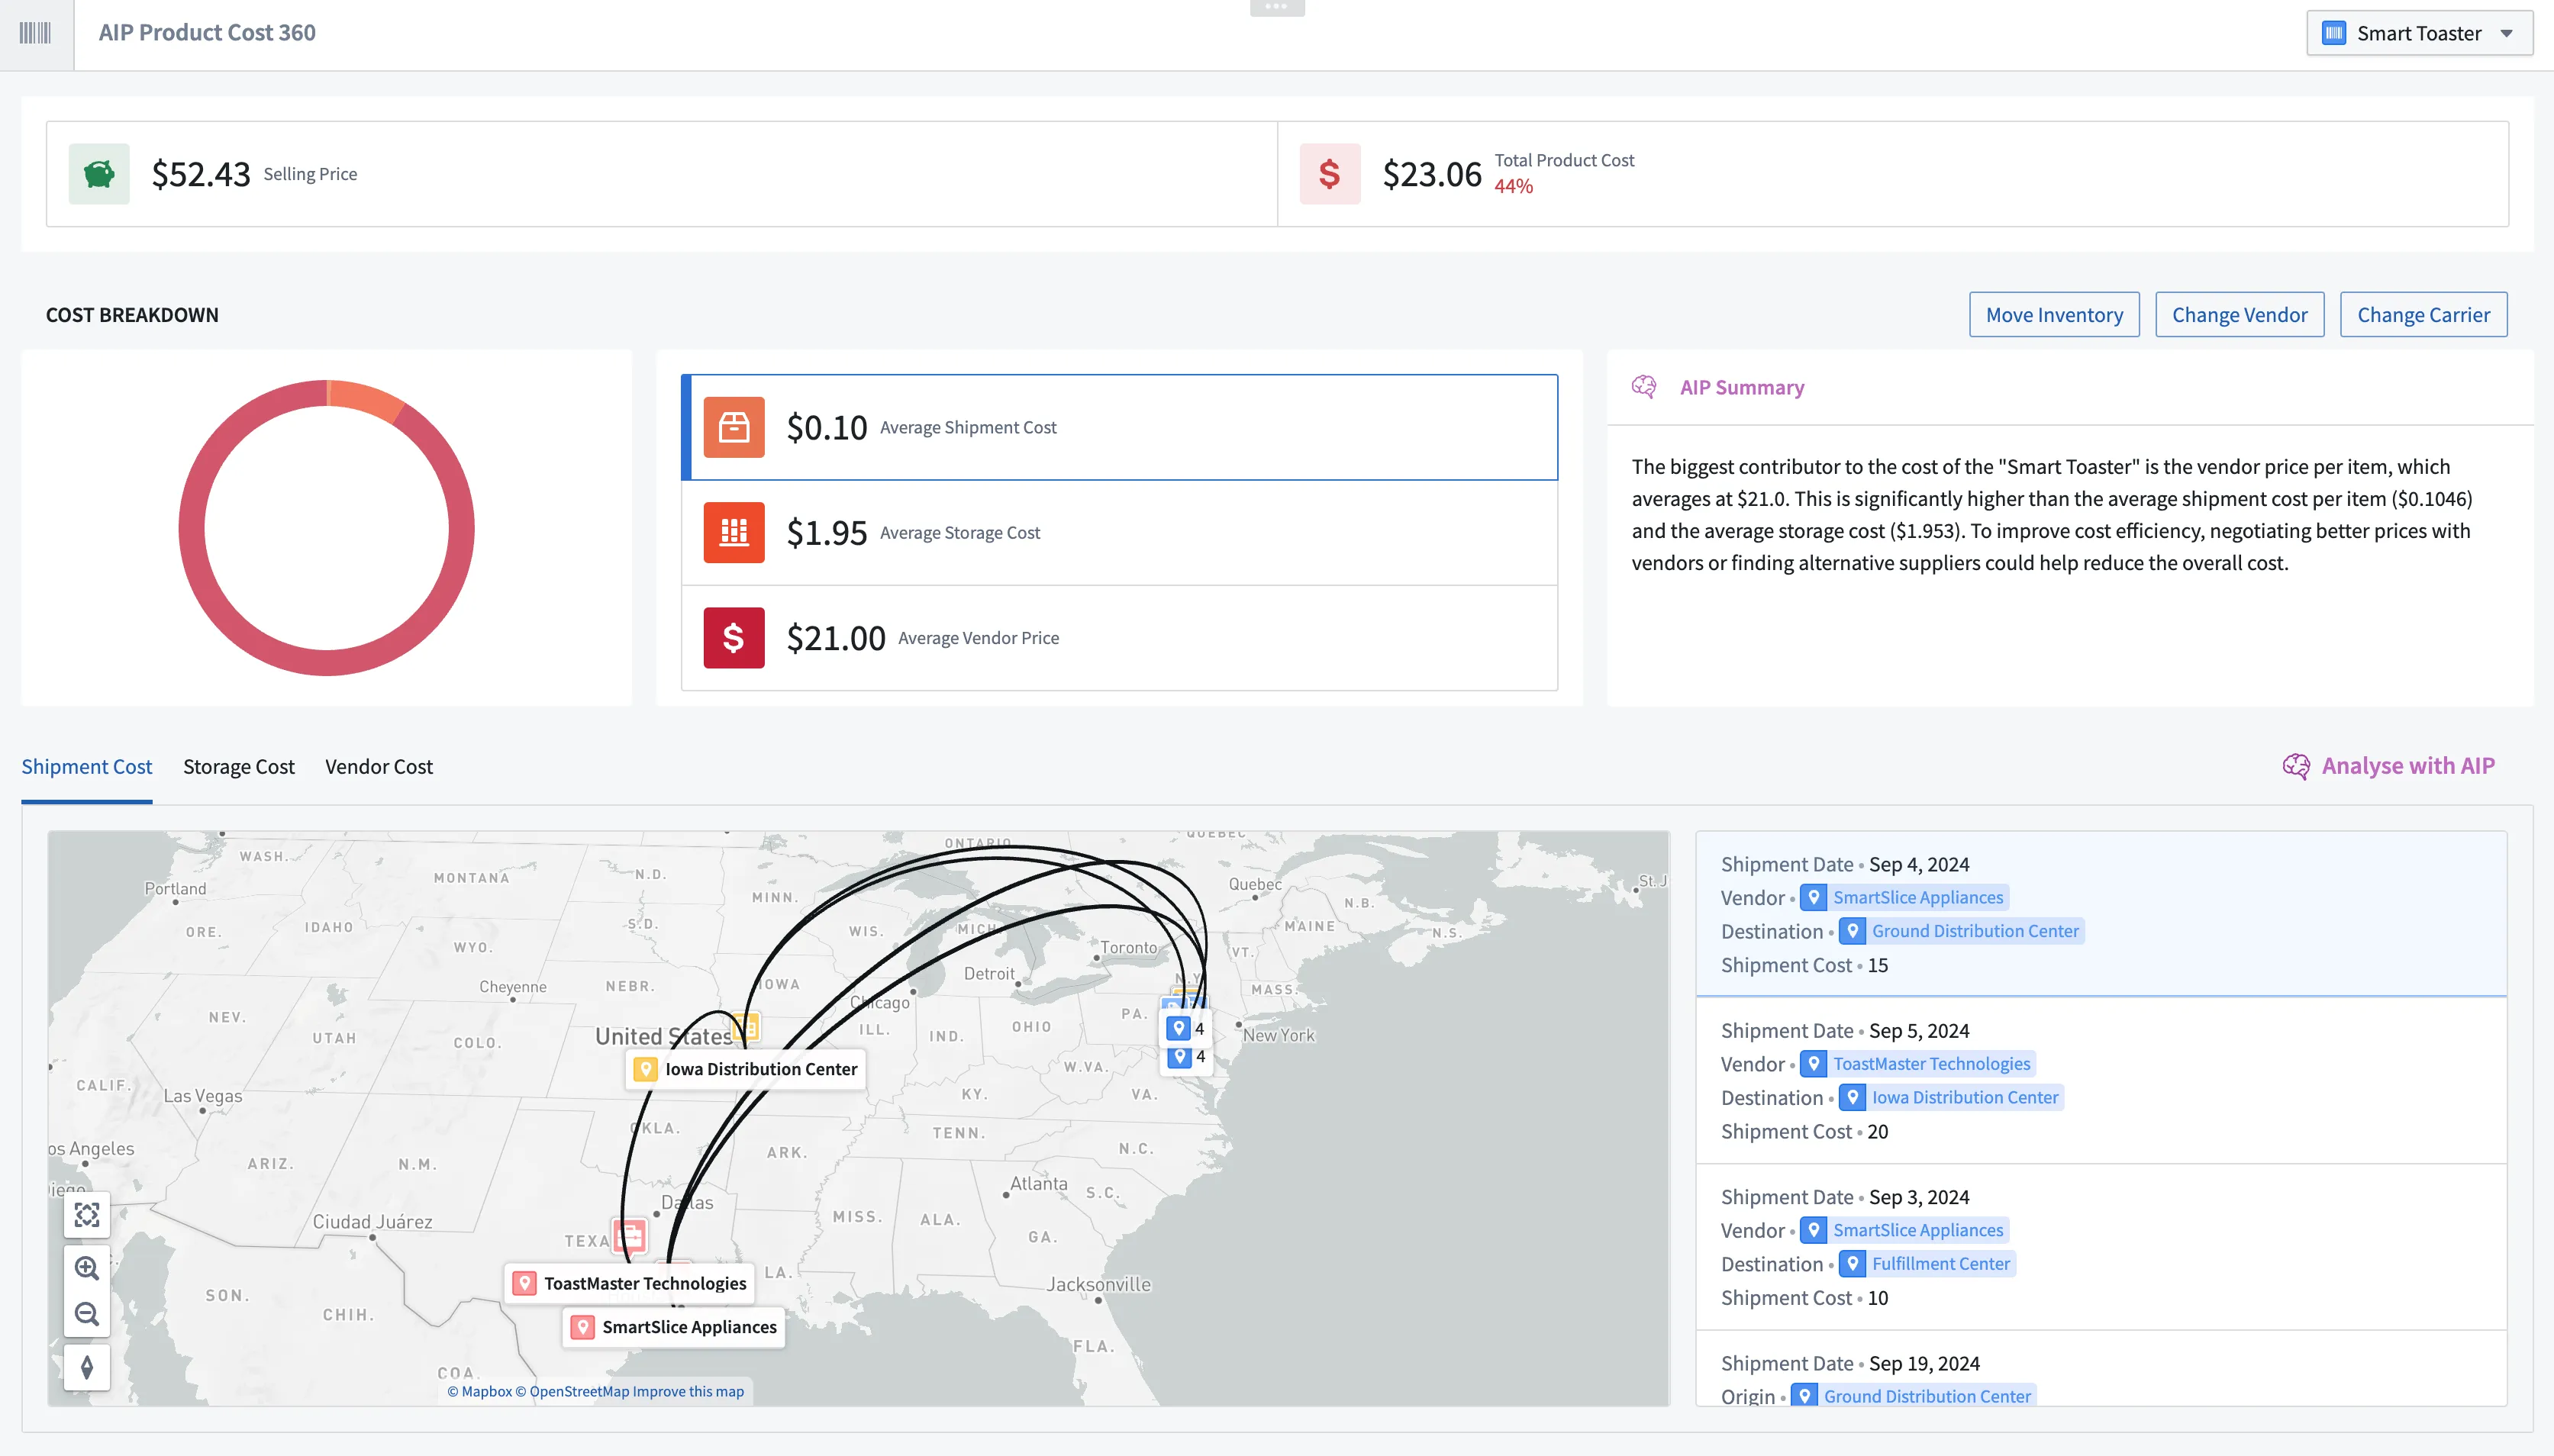Click the map zoom out icon

[87, 1314]
